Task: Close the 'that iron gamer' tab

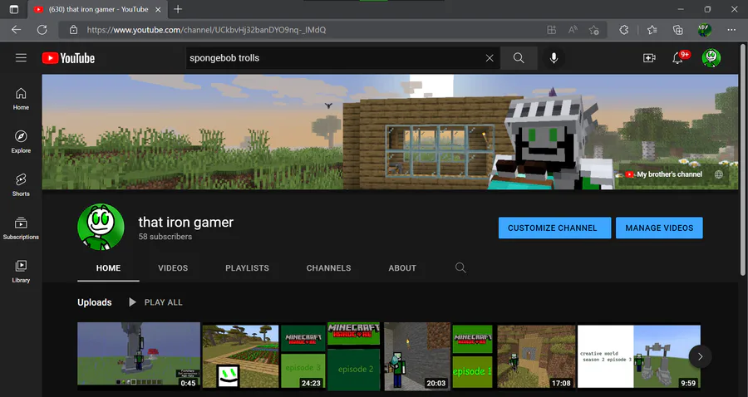Action: tap(159, 9)
